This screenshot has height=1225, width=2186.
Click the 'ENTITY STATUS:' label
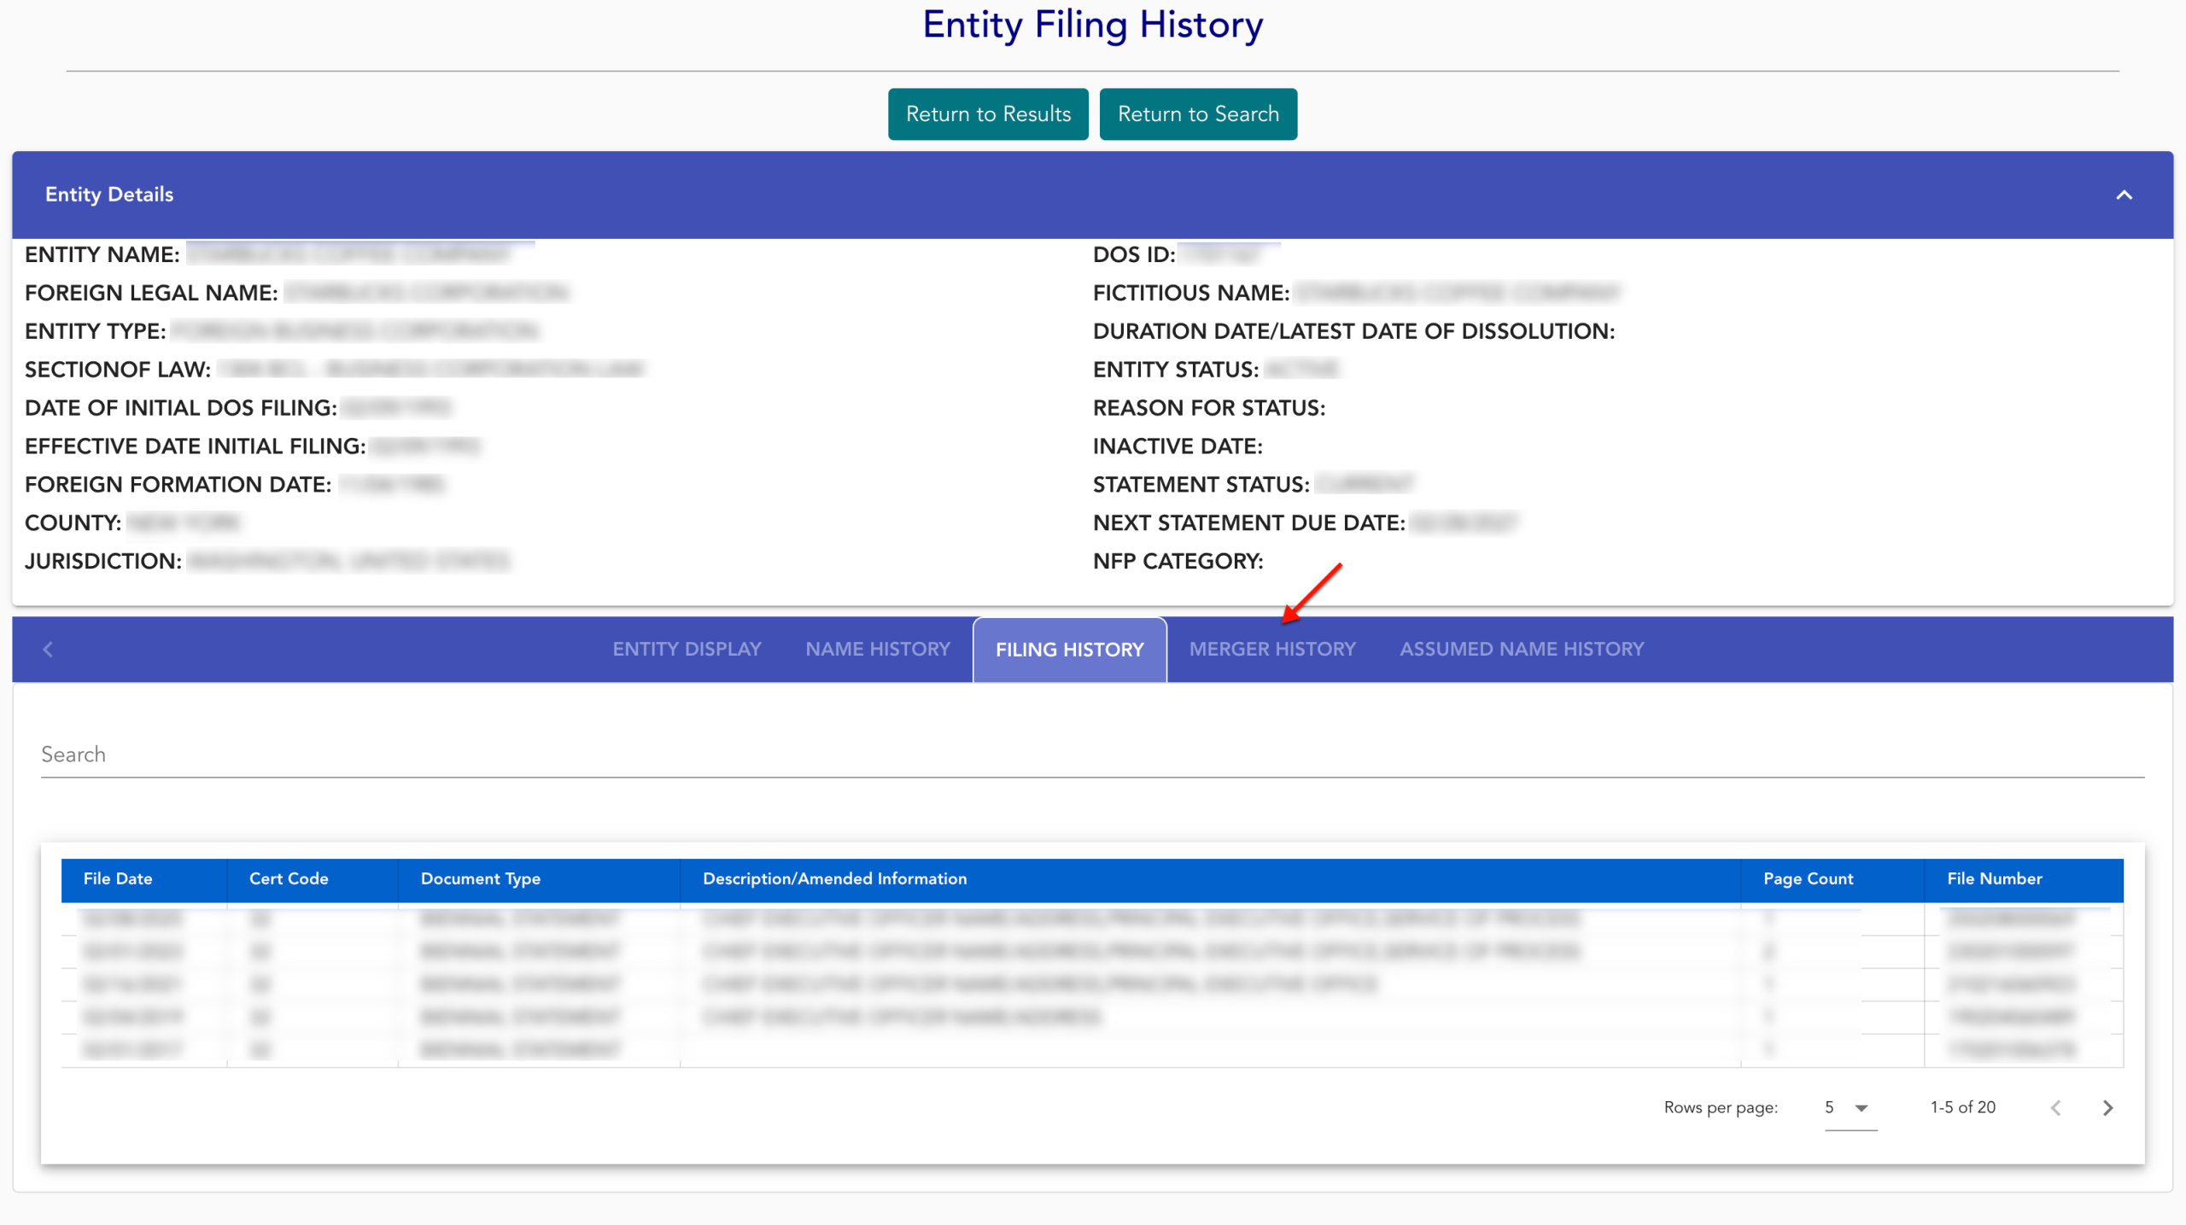(1175, 370)
